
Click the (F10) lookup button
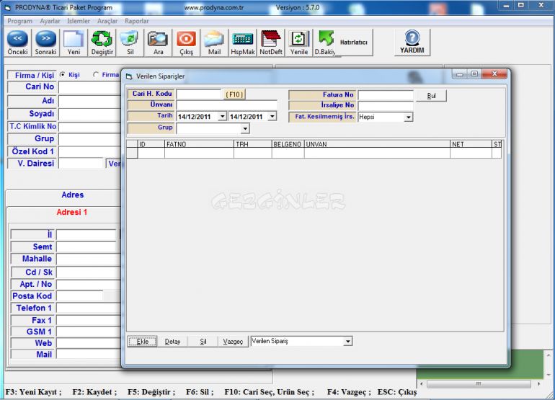[x=235, y=94]
